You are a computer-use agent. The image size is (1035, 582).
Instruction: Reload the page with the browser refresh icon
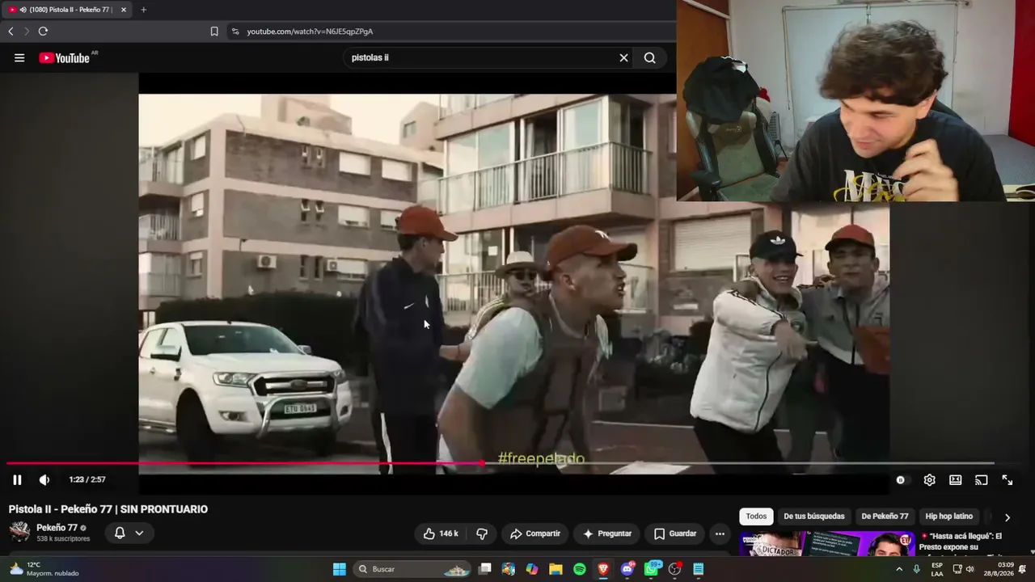[43, 32]
